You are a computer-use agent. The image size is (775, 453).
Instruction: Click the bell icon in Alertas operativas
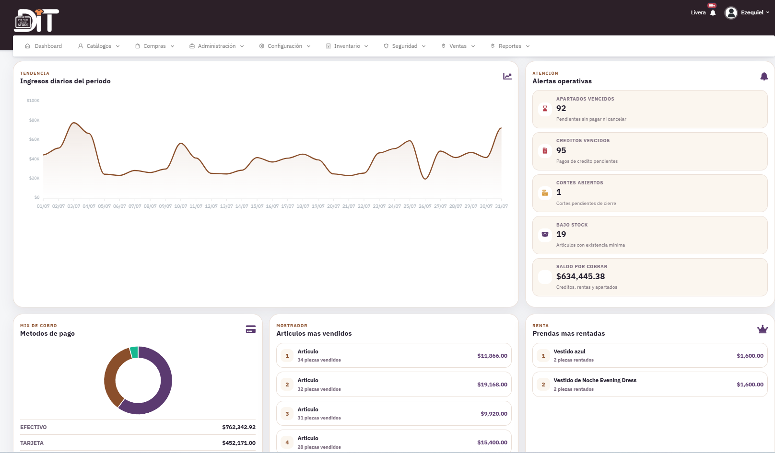point(764,76)
